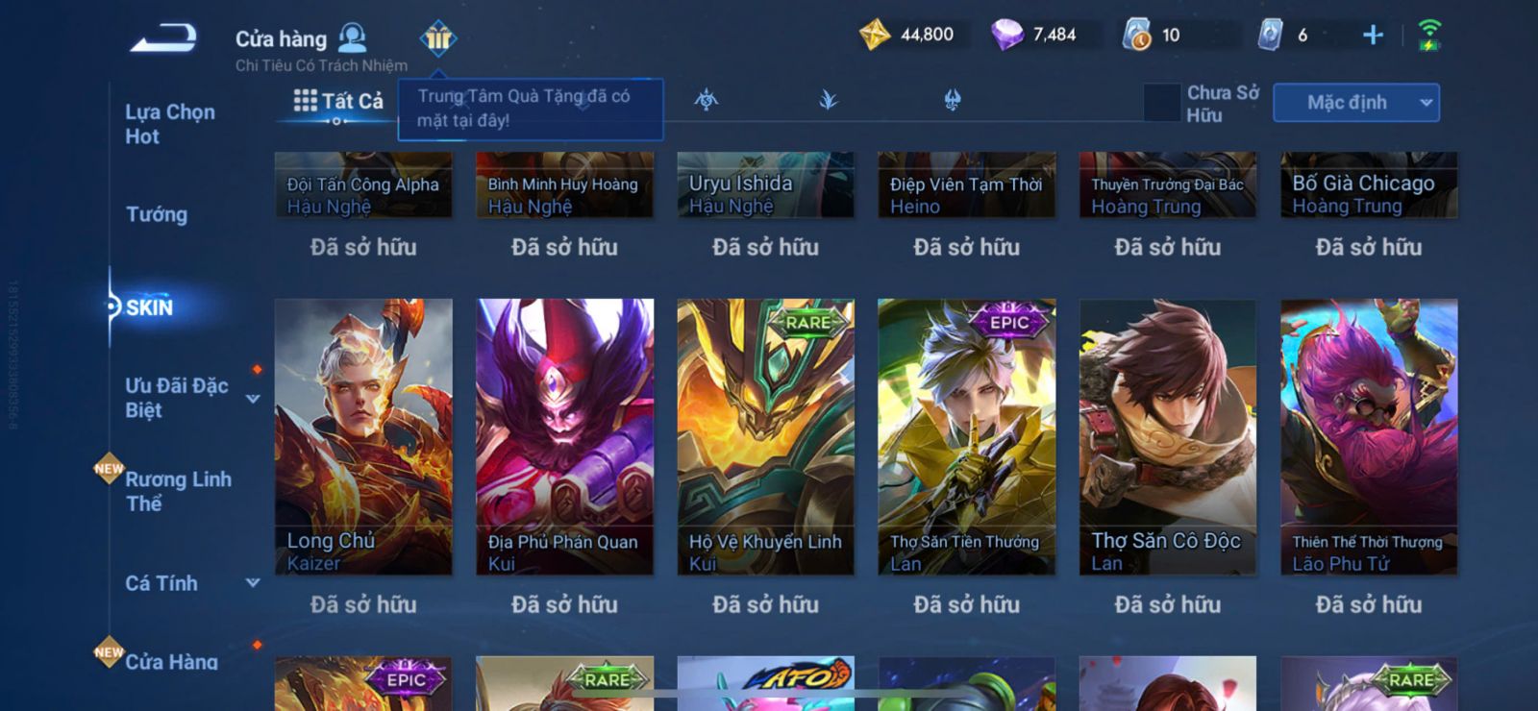Toggle the Chưa Sở Hữu checkbox

pyautogui.click(x=1162, y=103)
